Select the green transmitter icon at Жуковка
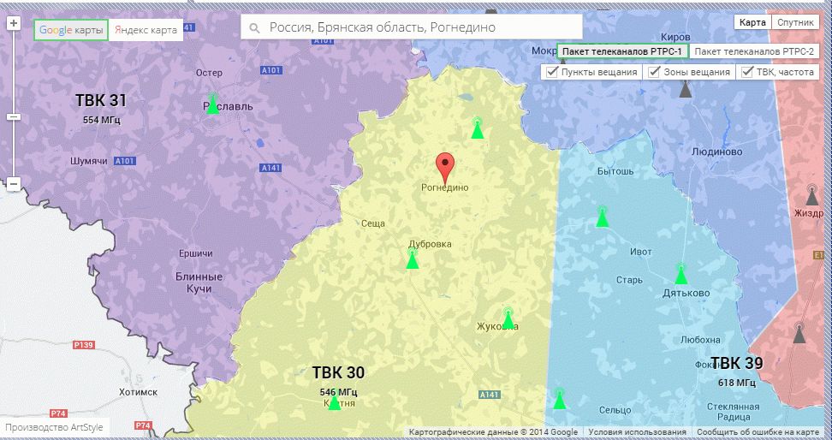Image resolution: width=832 pixels, height=440 pixels. (508, 319)
